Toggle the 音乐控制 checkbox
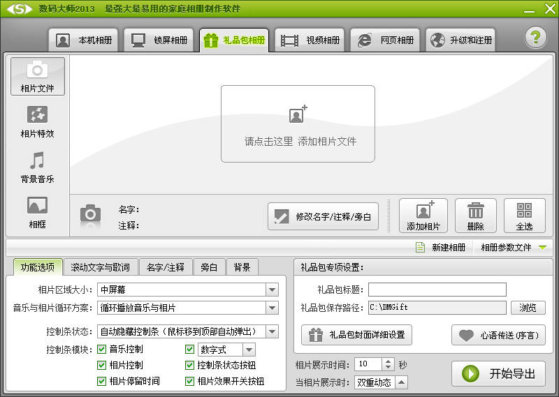Viewport: 559px width, 397px height. click(x=101, y=350)
